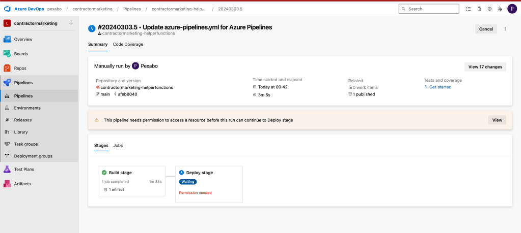Viewport: 521px width, 233px height.
Task: Click the pipeline name under run title
Action: (139, 34)
